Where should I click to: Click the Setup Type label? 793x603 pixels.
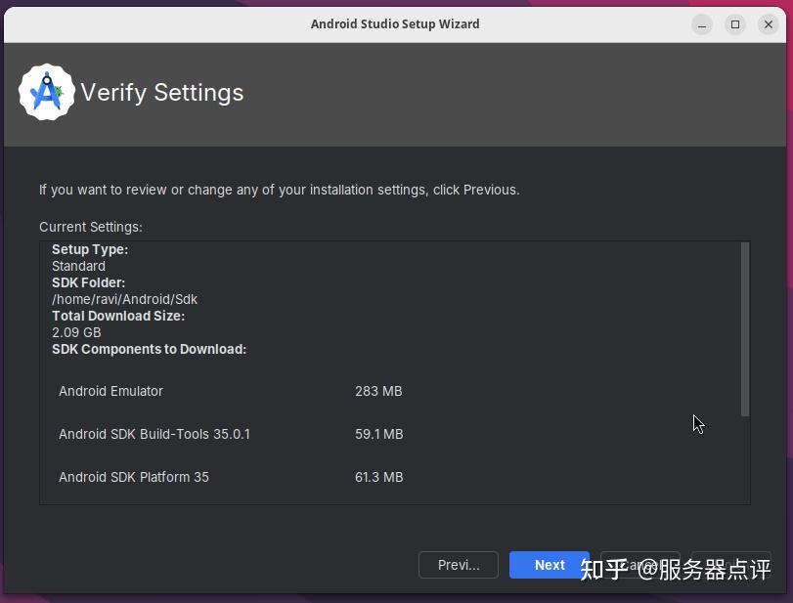[90, 249]
